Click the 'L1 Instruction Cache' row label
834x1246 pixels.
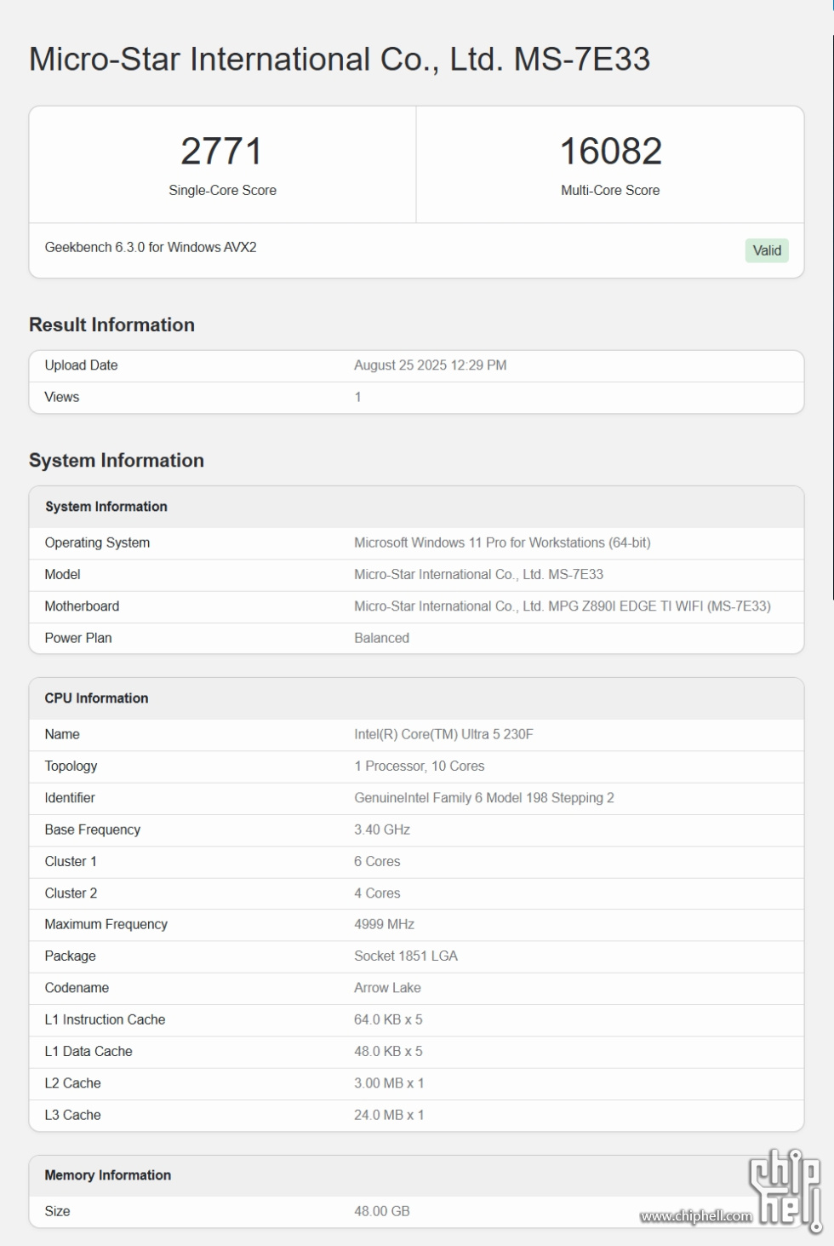(x=105, y=1019)
